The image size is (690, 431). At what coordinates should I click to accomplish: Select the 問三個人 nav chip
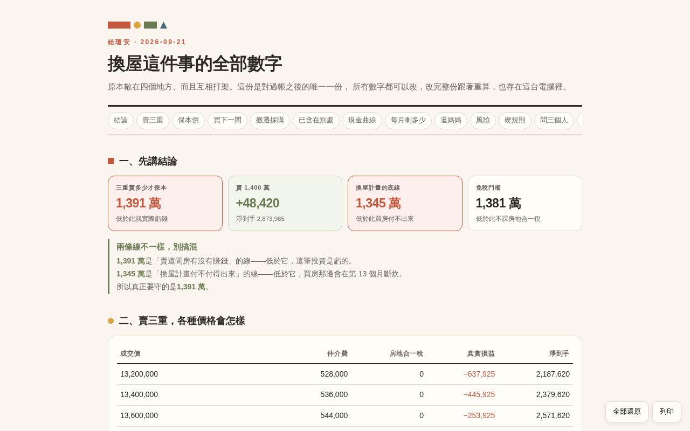554,120
